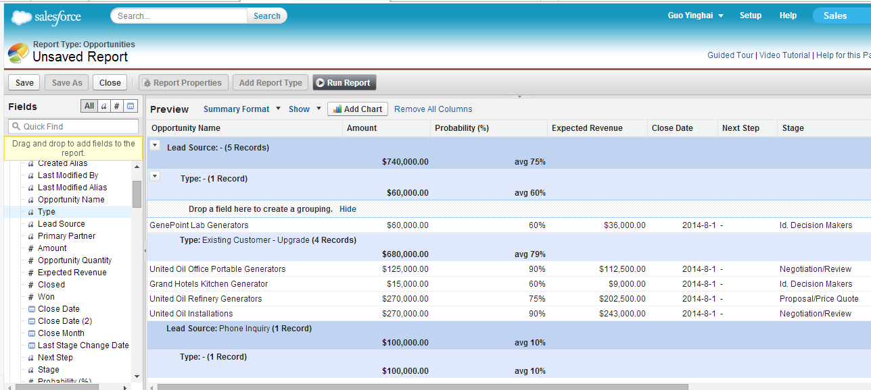This screenshot has width=871, height=390.
Task: Click number icon beside Expected Revenue field
Action: (x=31, y=273)
